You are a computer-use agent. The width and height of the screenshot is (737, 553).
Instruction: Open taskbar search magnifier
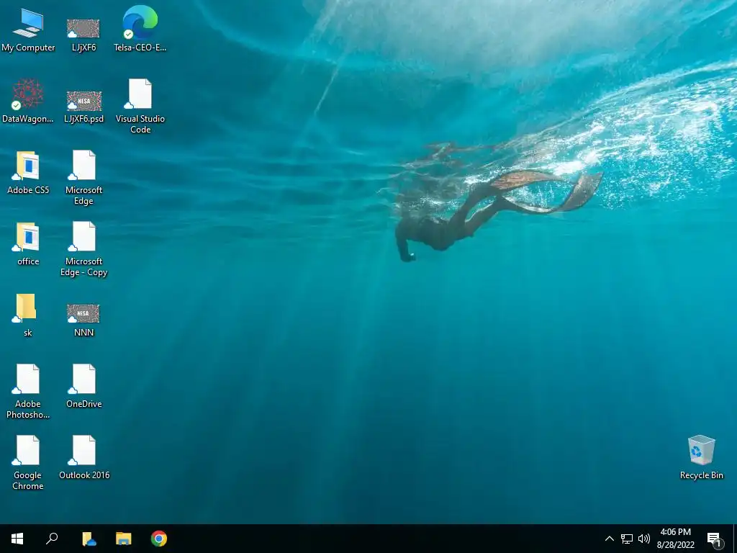52,539
